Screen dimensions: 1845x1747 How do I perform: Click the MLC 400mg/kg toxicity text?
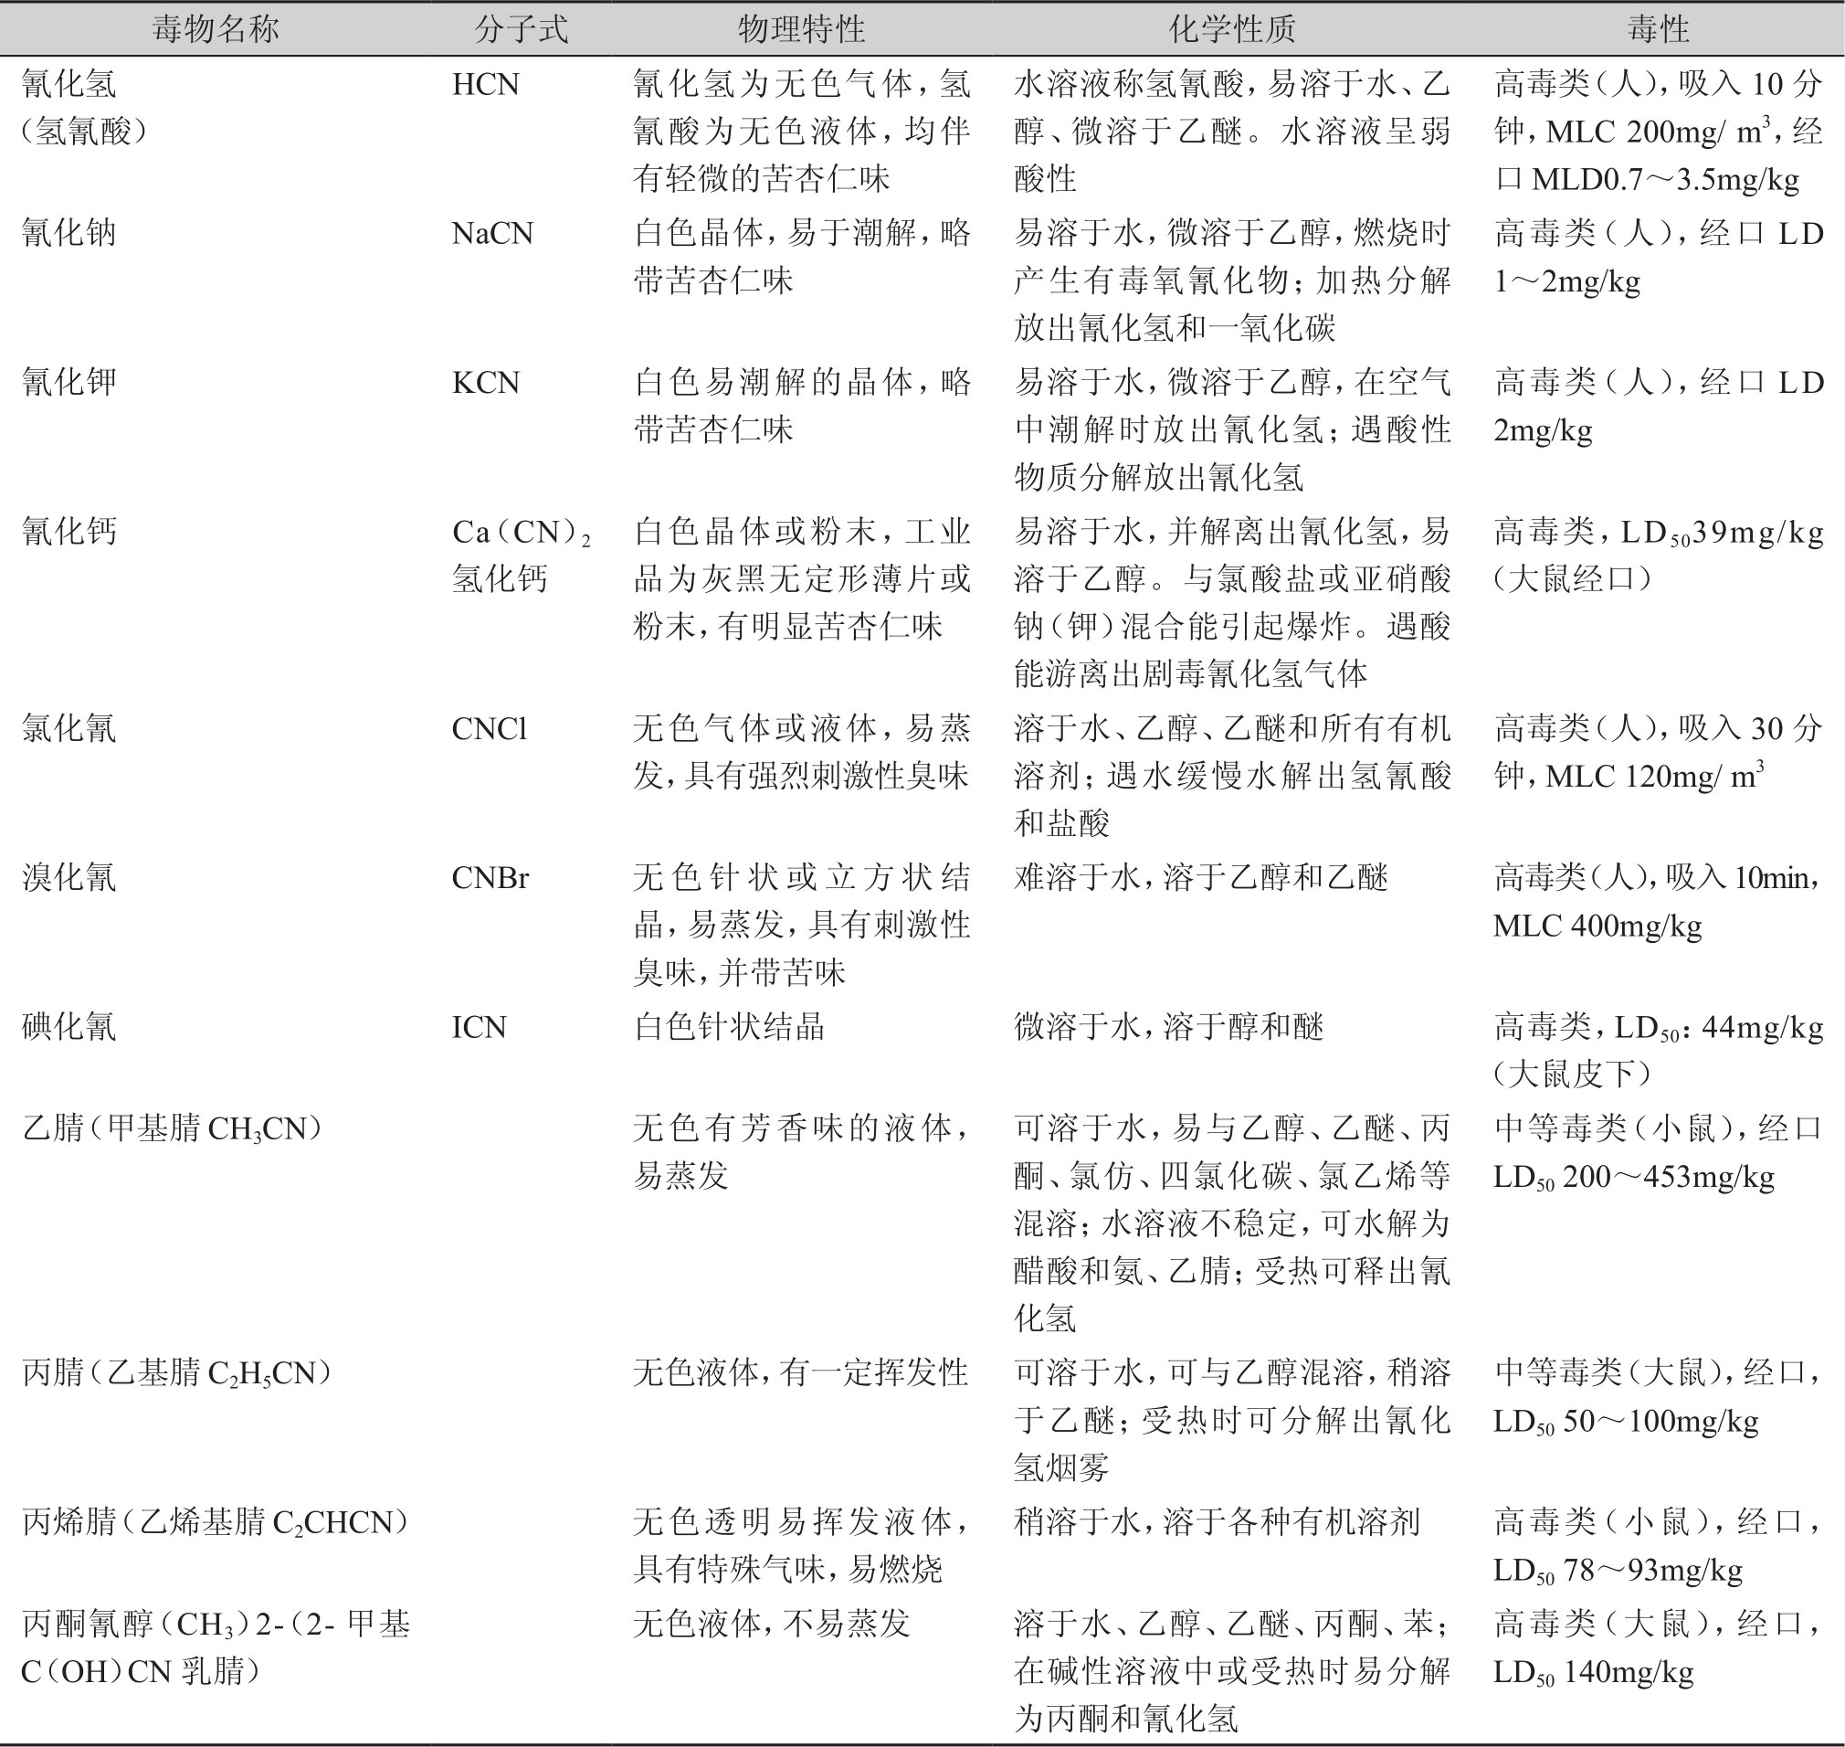point(1597,926)
